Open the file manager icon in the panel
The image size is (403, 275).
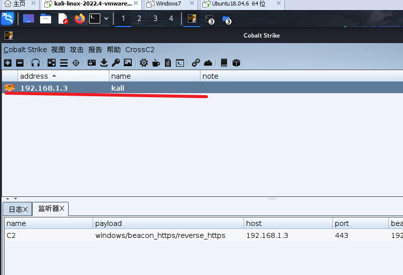coord(46,19)
